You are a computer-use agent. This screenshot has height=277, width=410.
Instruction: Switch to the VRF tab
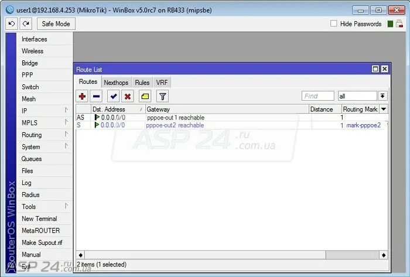(x=162, y=83)
